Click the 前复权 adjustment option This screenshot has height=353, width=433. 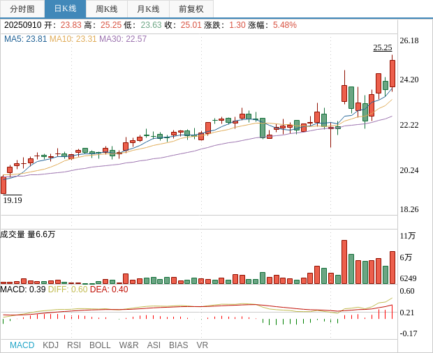tap(191, 9)
